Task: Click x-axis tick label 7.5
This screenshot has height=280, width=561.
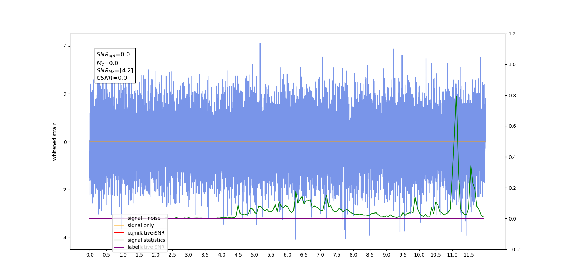Action: point(337,255)
